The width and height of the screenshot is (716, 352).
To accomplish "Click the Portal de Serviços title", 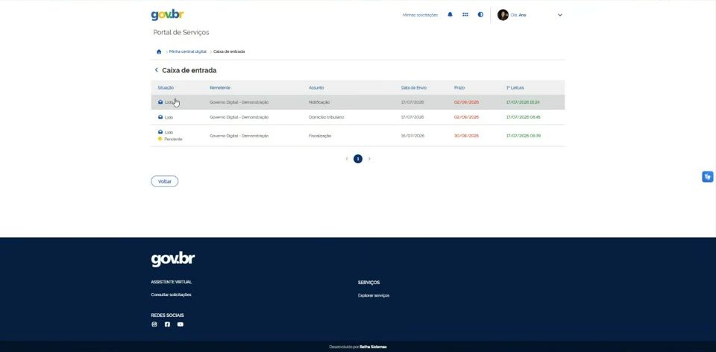I will [x=181, y=32].
